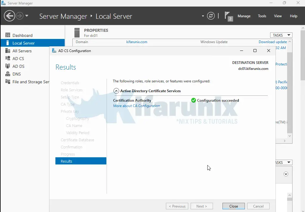
Task: Click Local Server breadcrumb in header
Action: (x=114, y=16)
